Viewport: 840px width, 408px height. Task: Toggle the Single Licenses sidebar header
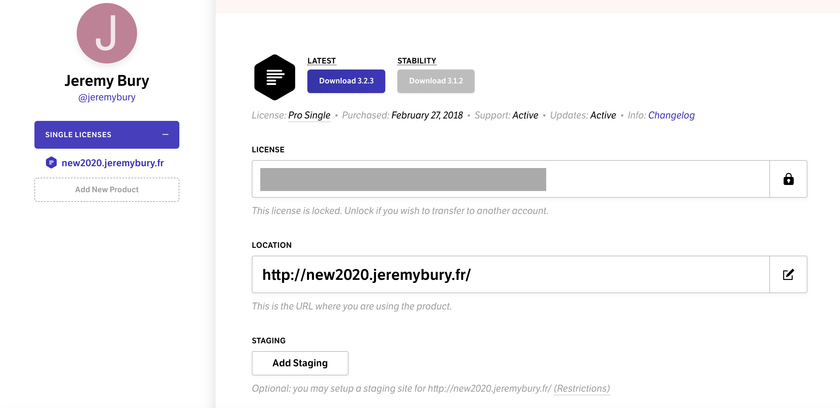coord(107,135)
